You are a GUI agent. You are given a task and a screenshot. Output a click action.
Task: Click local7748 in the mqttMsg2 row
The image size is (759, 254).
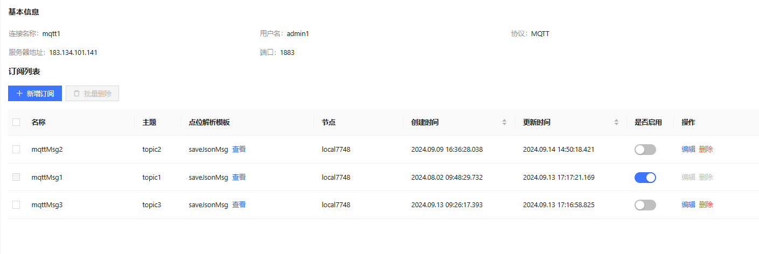coord(336,149)
